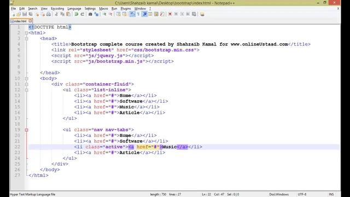Viewport: 350px width, 197px height.
Task: Click the Synchronize Horizontal Scrolling icon
Action: click(124, 14)
